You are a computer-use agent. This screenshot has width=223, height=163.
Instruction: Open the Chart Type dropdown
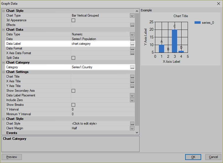(x=132, y=15)
